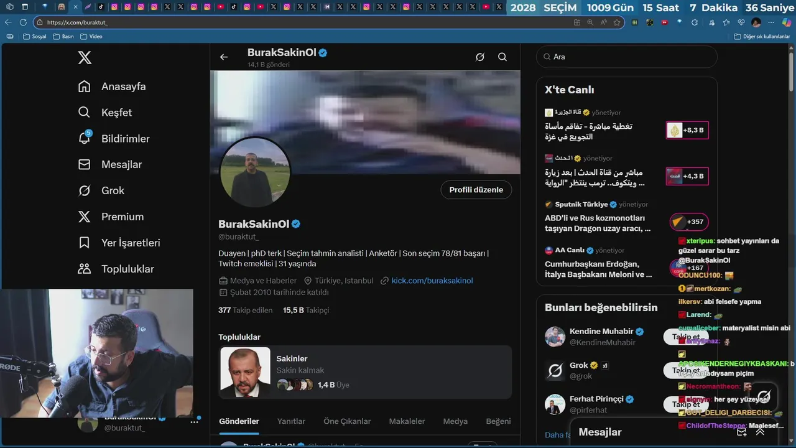The height and width of the screenshot is (448, 796).
Task: Click the Ara search field
Action: coord(627,57)
